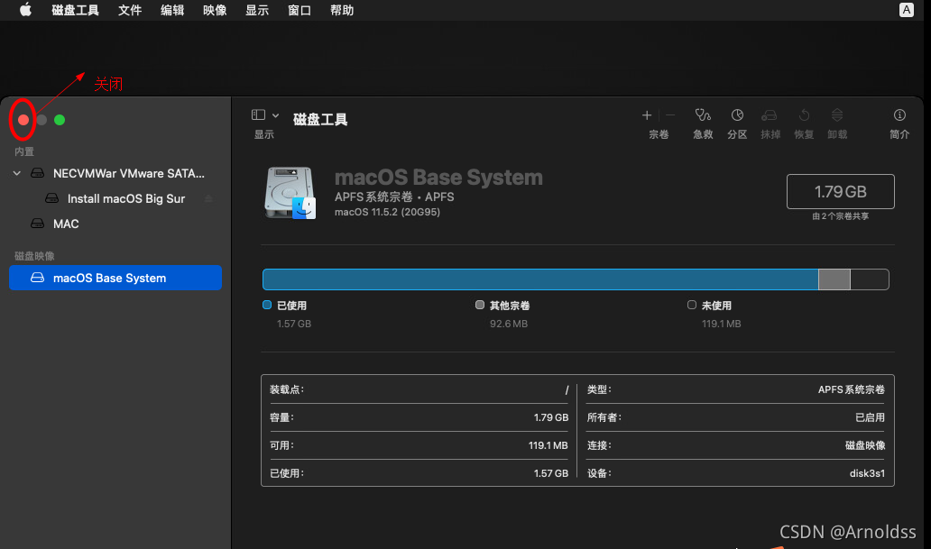Open the sidebar view dropdown chevron
The image size is (931, 549).
[x=275, y=115]
